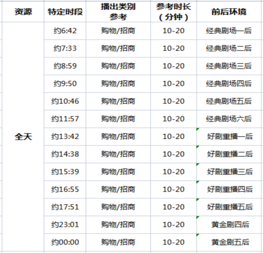Image resolution: width=263 pixels, height=253 pixels.
Task: Select the 资源 header cell
Action: click(x=23, y=12)
